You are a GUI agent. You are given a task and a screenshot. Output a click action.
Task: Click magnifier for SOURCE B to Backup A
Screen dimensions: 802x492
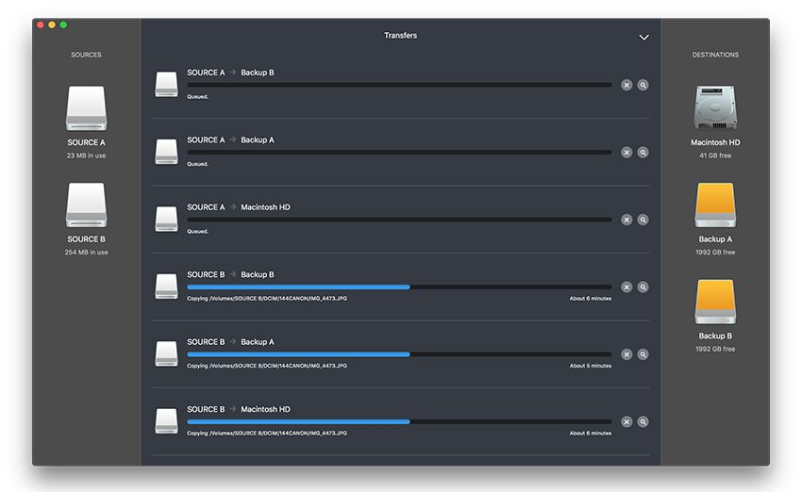point(643,354)
